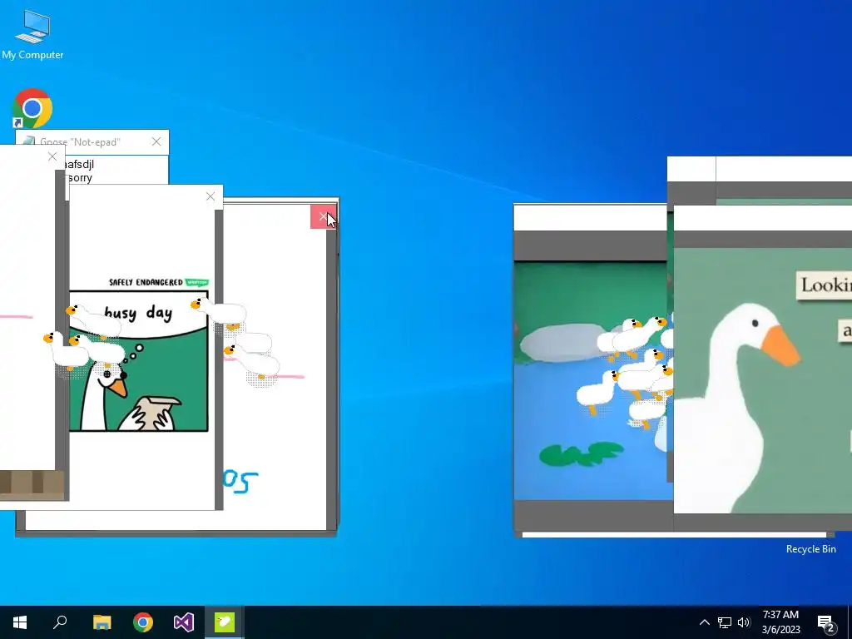Screen dimensions: 852x639
Task: Click the "SAFELY ENDANGERED" comic header text
Action: pyautogui.click(x=146, y=282)
